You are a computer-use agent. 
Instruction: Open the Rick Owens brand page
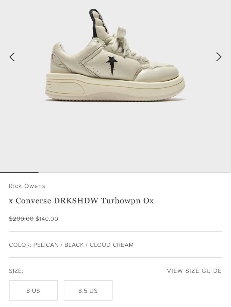point(27,186)
